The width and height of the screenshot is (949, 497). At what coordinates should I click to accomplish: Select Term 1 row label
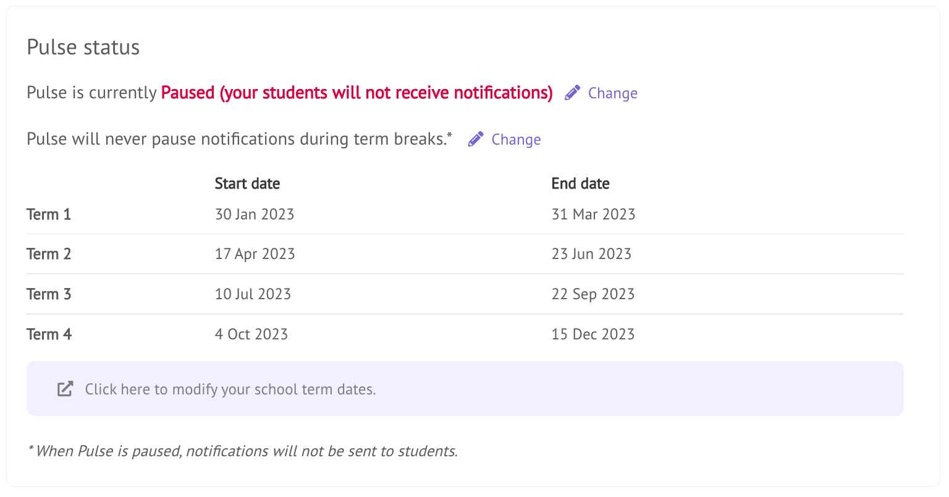49,215
